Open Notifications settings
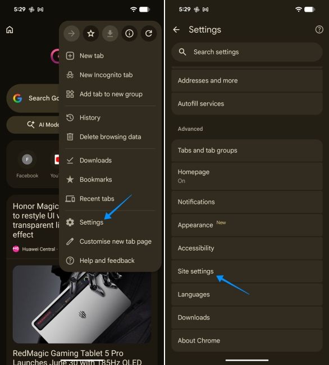The height and width of the screenshot is (365, 329). [x=247, y=202]
